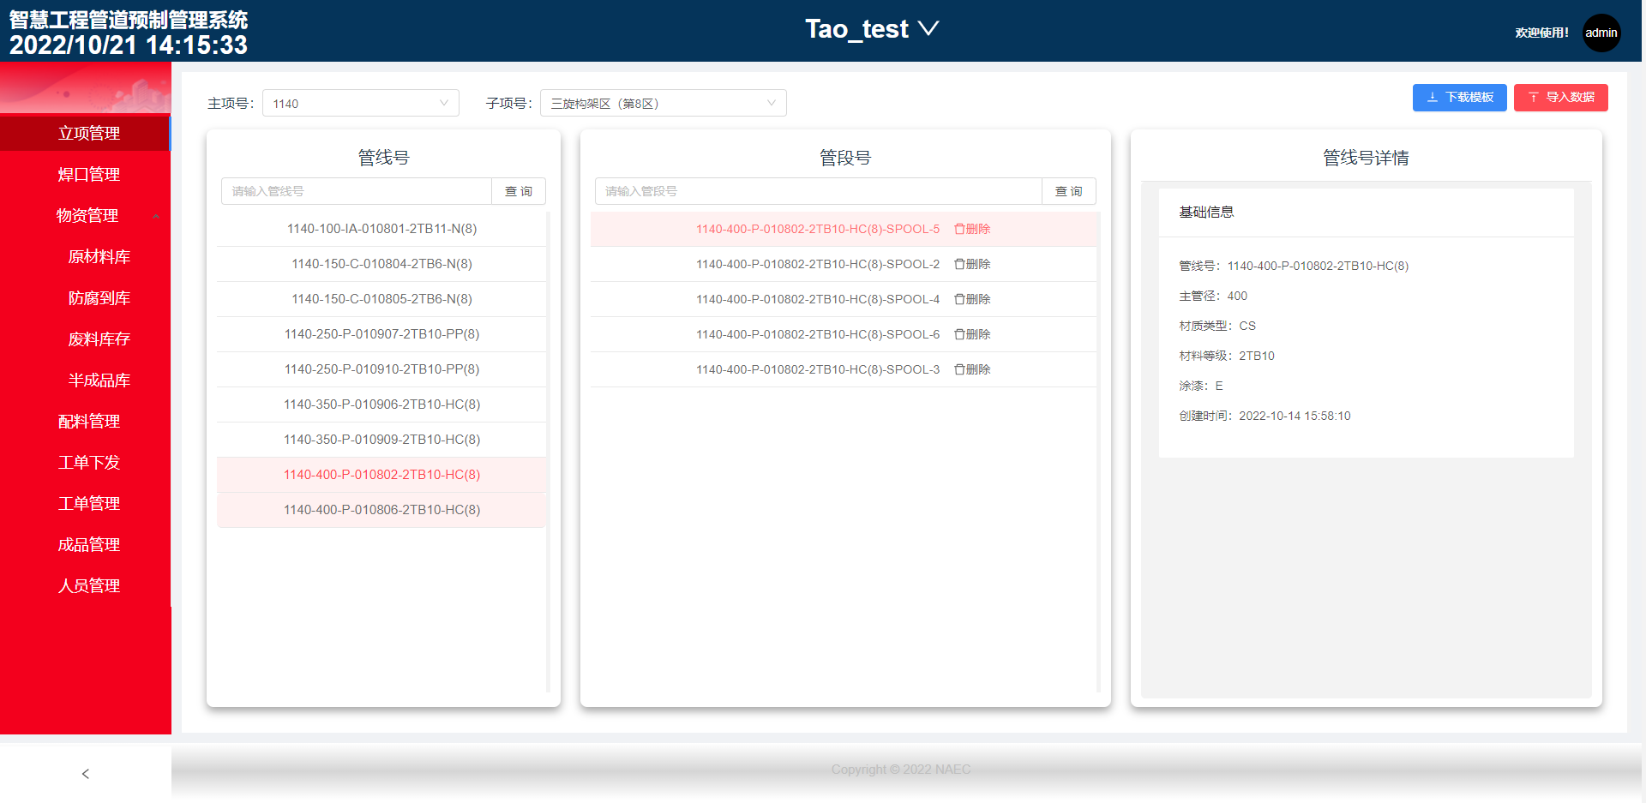Open 原材料库 submenu item

click(86, 256)
